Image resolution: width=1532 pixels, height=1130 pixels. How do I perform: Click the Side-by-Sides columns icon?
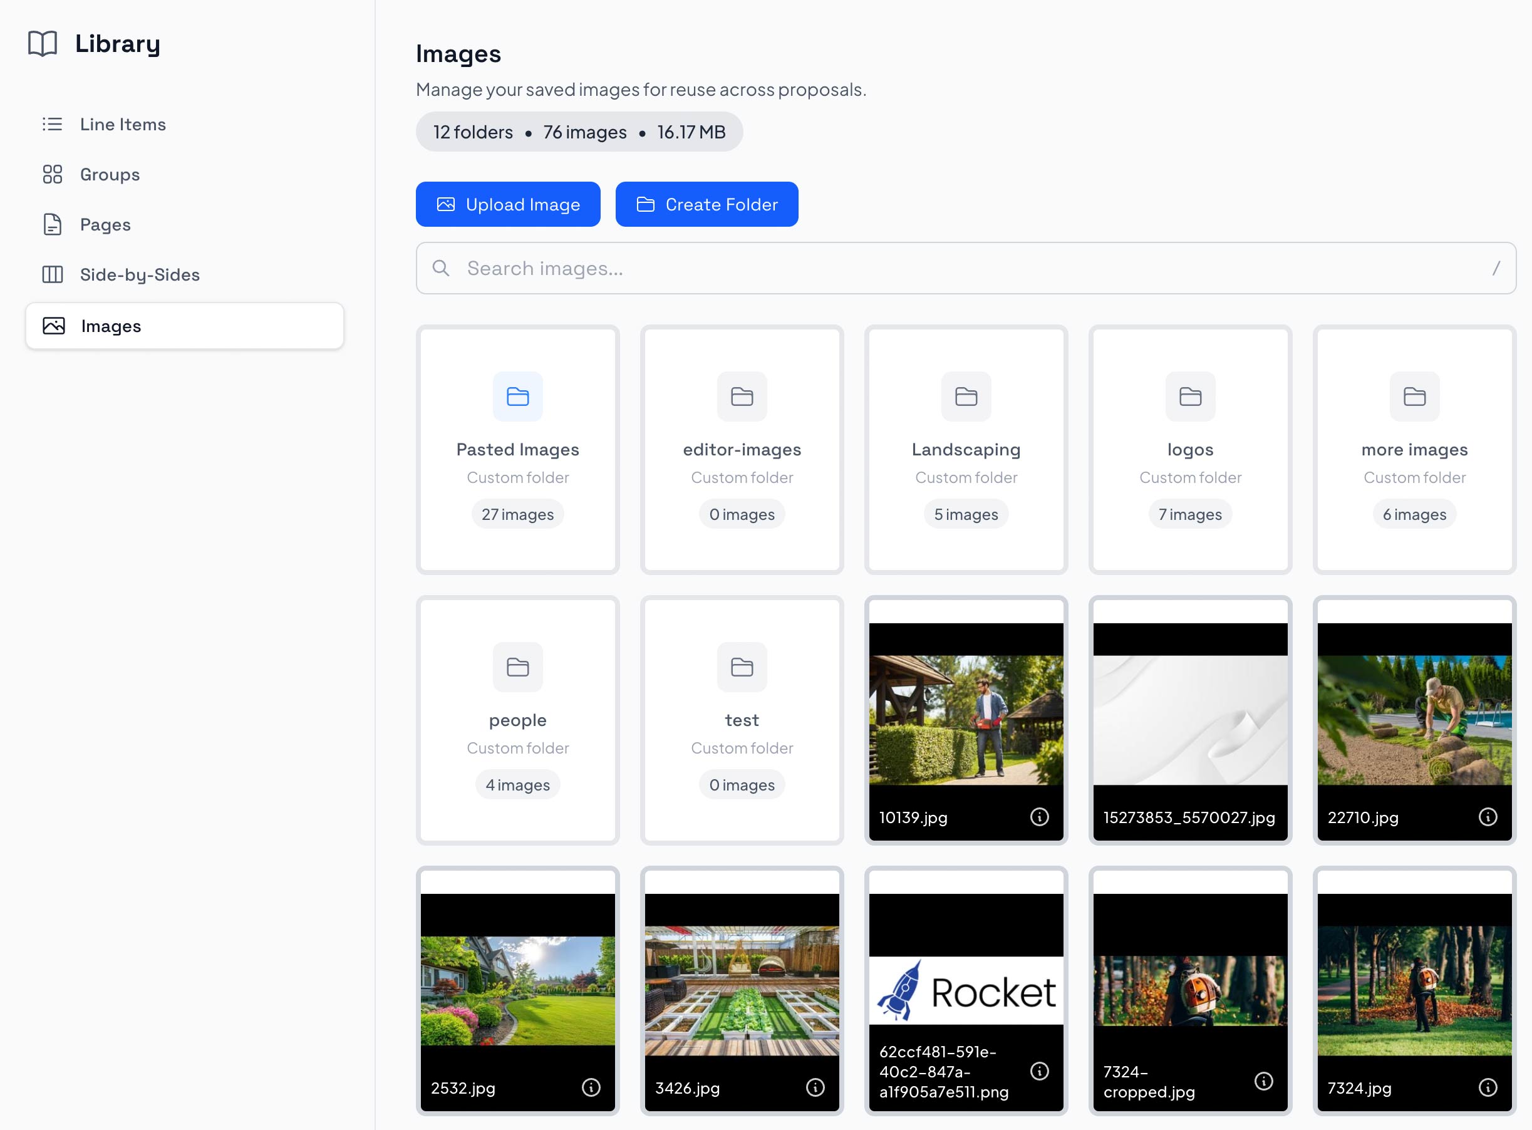53,274
